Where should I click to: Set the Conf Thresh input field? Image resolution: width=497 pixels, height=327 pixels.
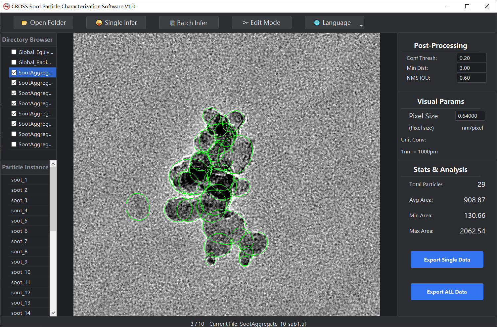[472, 58]
